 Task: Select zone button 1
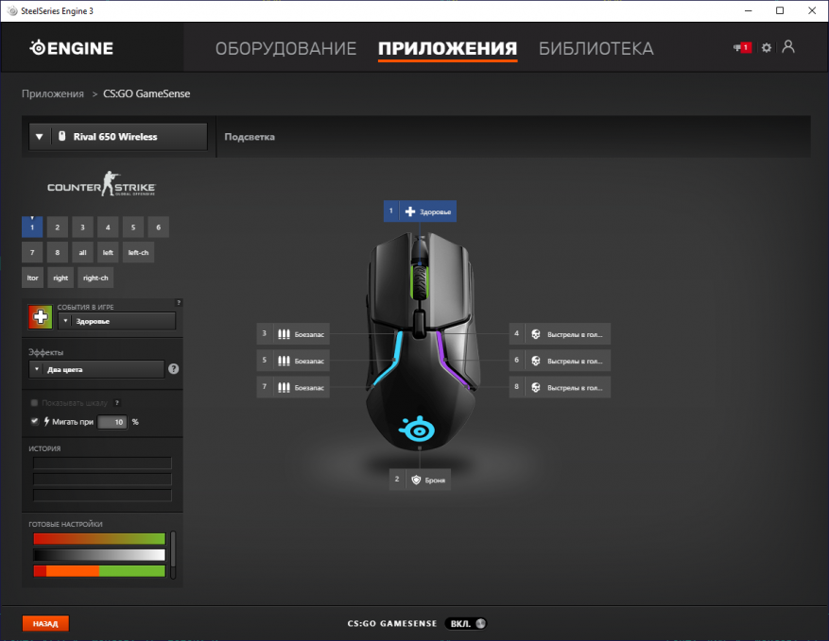[x=32, y=228]
